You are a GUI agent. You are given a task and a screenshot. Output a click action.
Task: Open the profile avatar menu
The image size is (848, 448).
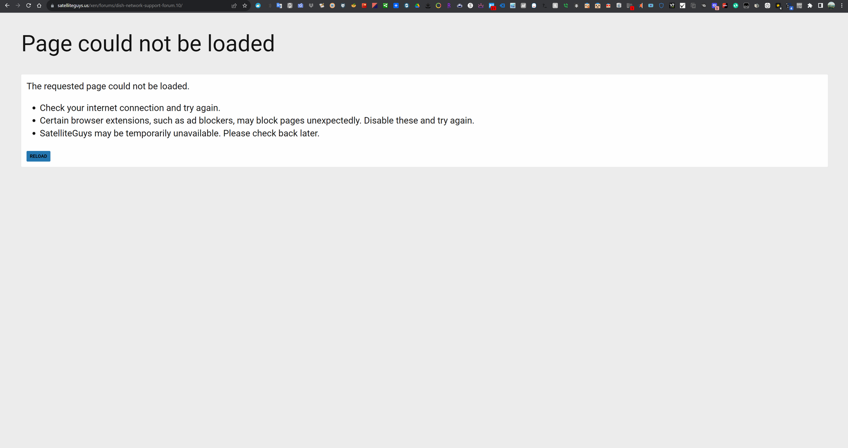831,6
